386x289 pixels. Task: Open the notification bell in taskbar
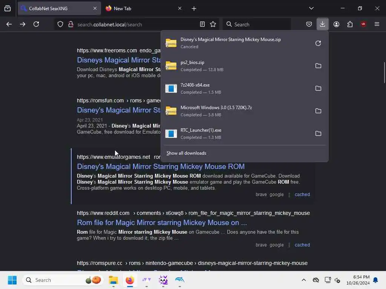pyautogui.click(x=376, y=280)
